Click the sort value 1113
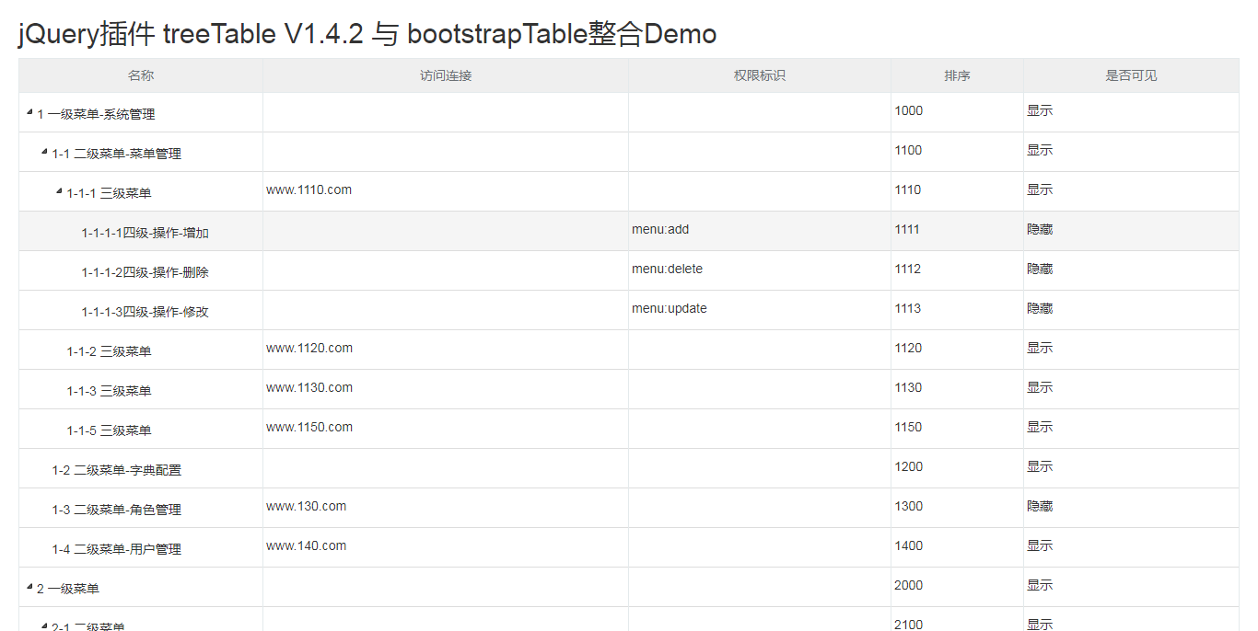Screen dimensions: 1258x631 point(908,308)
